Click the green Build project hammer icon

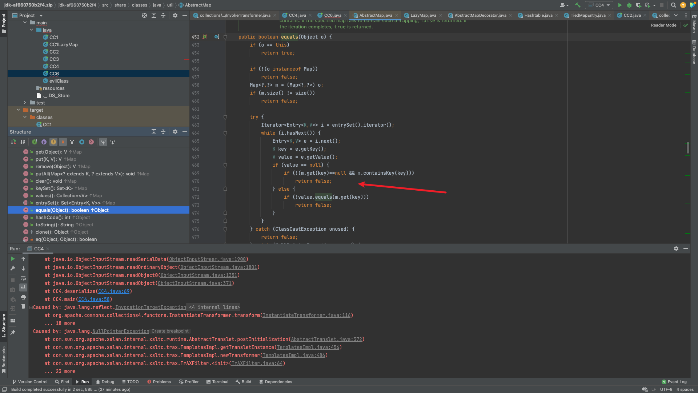coord(578,5)
